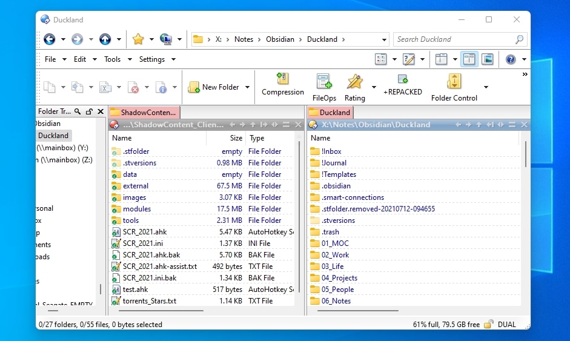570x341 pixels.
Task: Expand the Folder Control dropdown arrow
Action: coord(485,87)
